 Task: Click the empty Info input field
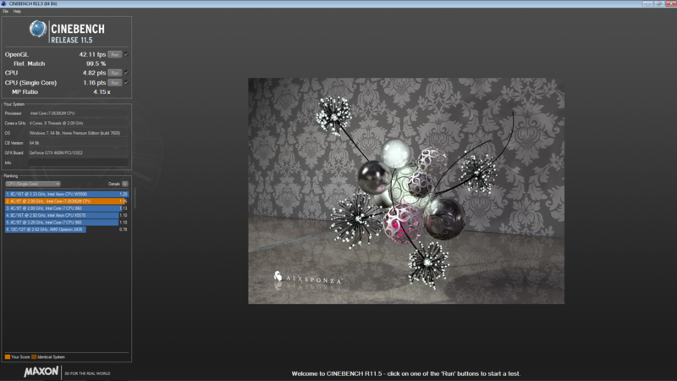click(x=78, y=163)
